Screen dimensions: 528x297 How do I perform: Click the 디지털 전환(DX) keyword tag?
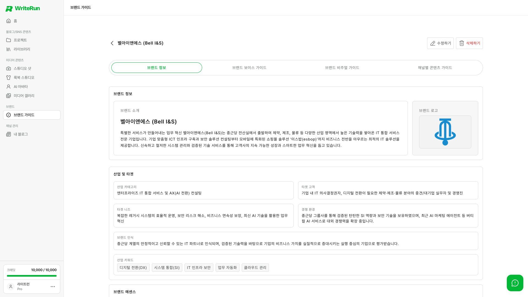point(133,268)
